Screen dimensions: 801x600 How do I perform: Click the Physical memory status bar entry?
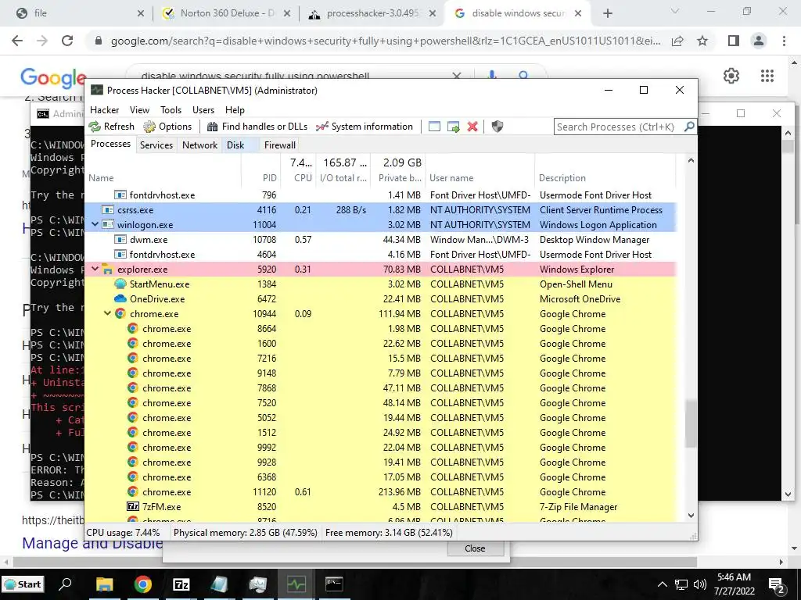click(245, 533)
